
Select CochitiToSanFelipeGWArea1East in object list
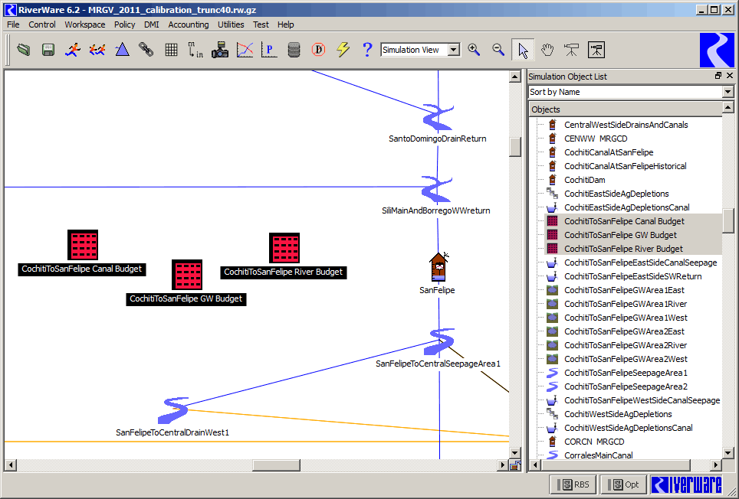point(624,290)
